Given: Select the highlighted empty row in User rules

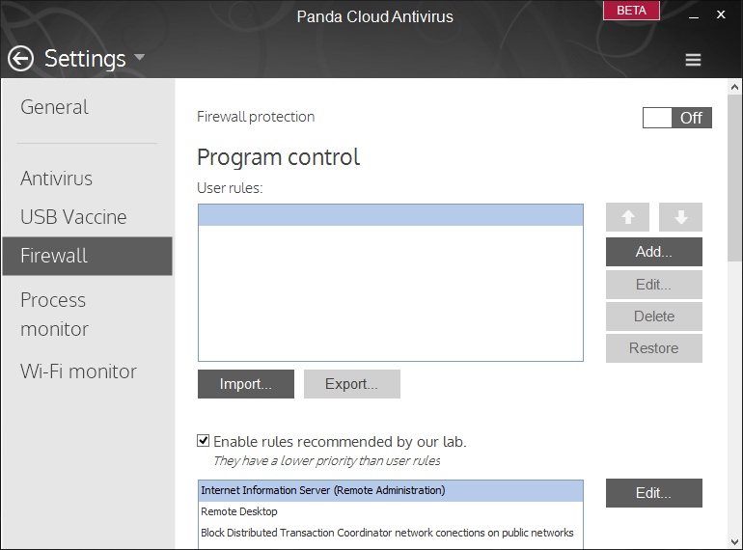Looking at the screenshot, I should [x=391, y=215].
